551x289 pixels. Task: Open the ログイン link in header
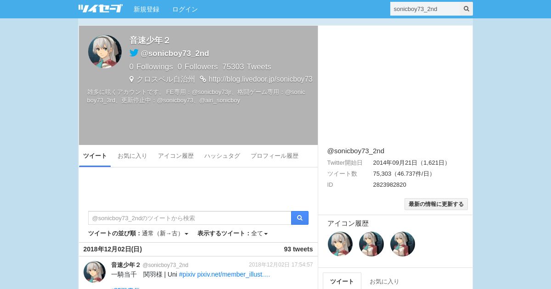click(185, 9)
